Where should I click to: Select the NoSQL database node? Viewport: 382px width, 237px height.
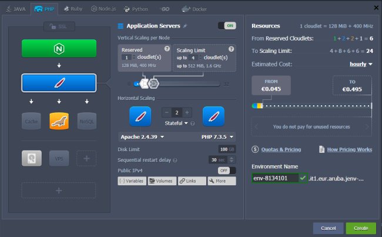tap(86, 121)
